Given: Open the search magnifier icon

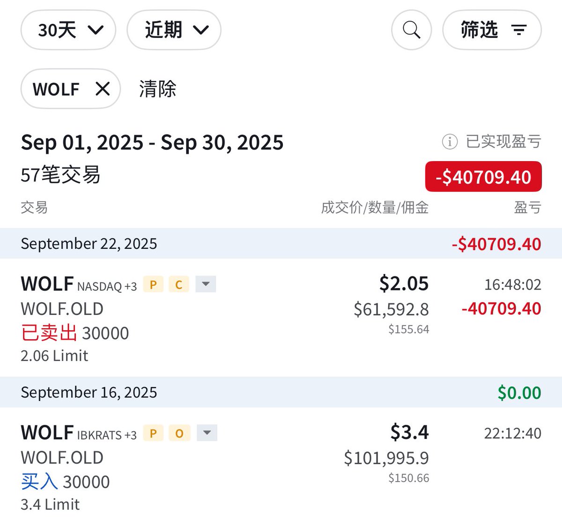Looking at the screenshot, I should click(411, 30).
